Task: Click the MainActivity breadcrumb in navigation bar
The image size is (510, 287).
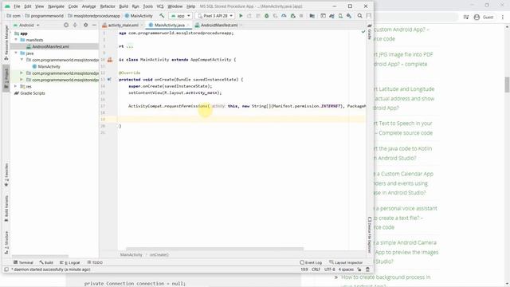Action: [x=139, y=16]
